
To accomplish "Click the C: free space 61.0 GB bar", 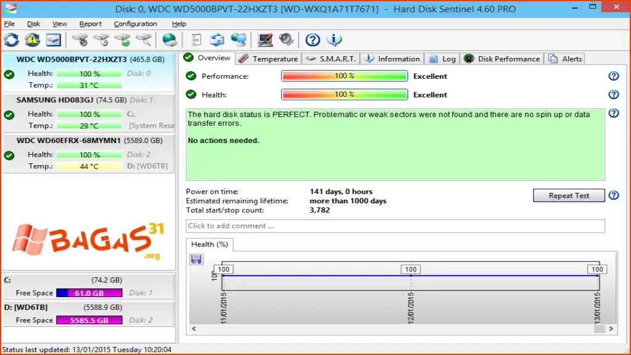I will tap(89, 293).
